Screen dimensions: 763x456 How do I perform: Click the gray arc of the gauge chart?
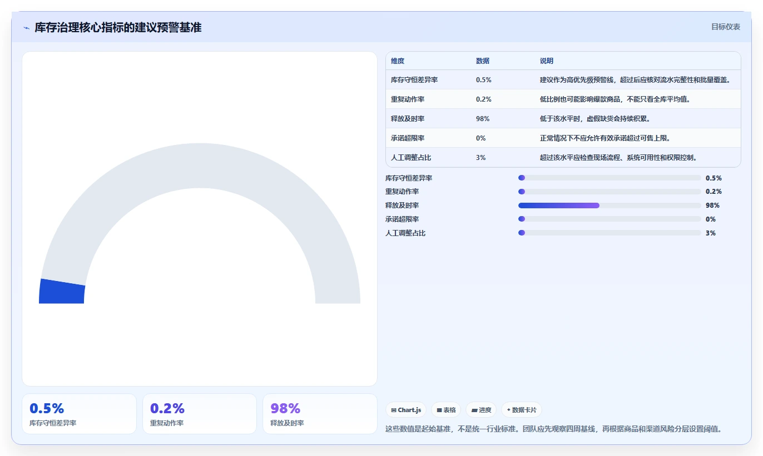coord(200,166)
